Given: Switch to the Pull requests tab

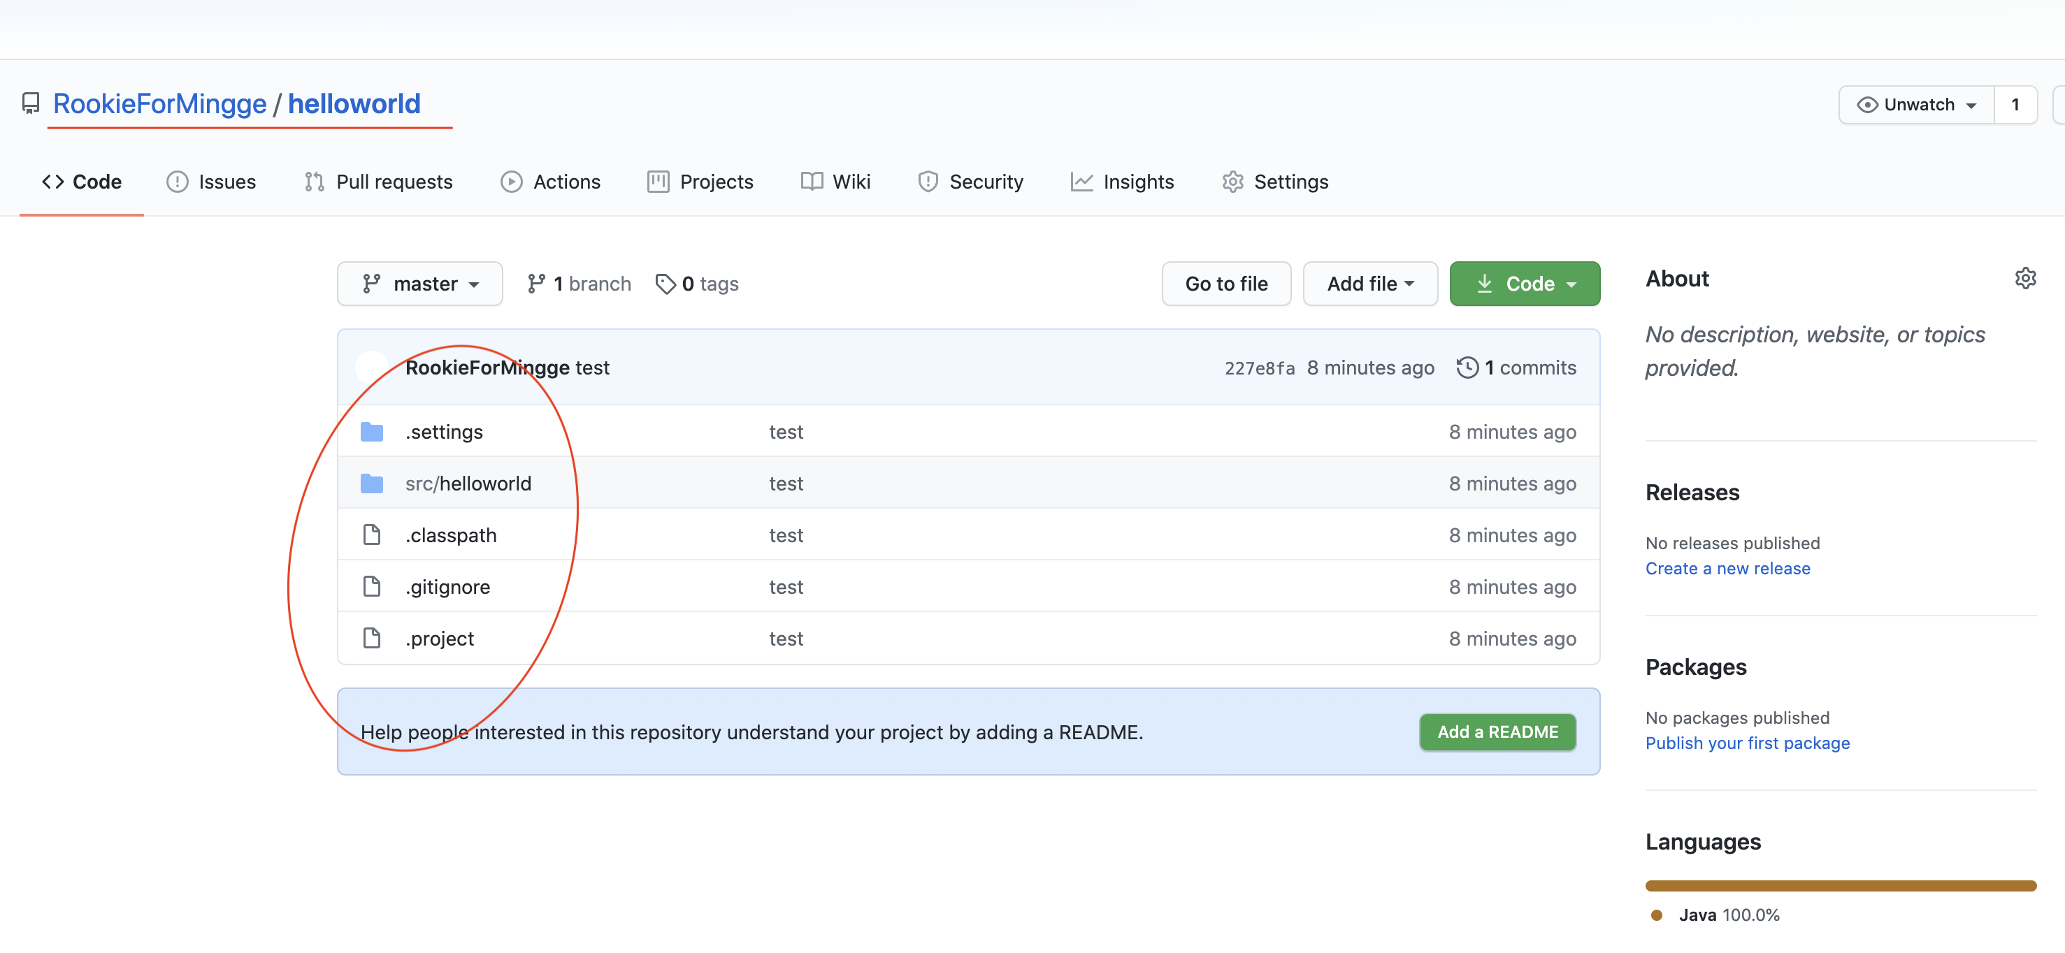Looking at the screenshot, I should click(378, 182).
